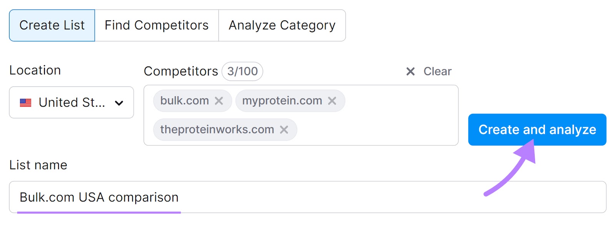Remove theproteinworks.com from competitors
The height and width of the screenshot is (225, 615).
(x=284, y=130)
